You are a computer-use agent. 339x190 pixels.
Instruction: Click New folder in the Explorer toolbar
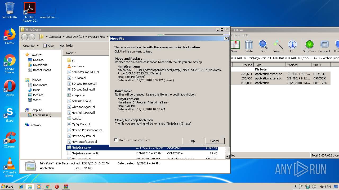66,46
